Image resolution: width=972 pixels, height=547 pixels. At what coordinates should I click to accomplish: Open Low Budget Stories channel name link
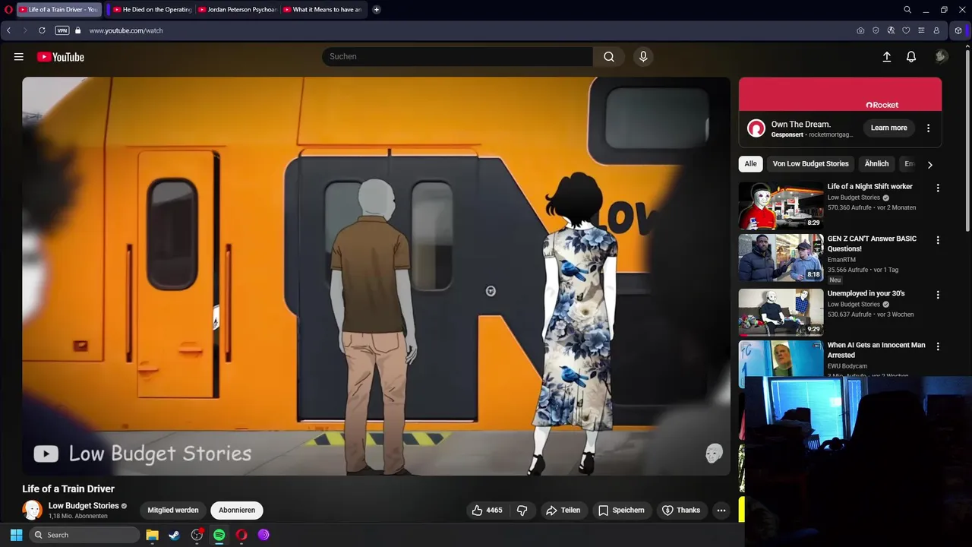[84, 506]
